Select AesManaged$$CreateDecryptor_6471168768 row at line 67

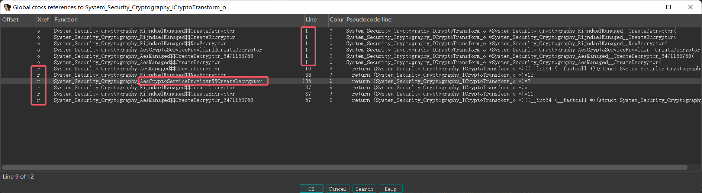point(153,100)
